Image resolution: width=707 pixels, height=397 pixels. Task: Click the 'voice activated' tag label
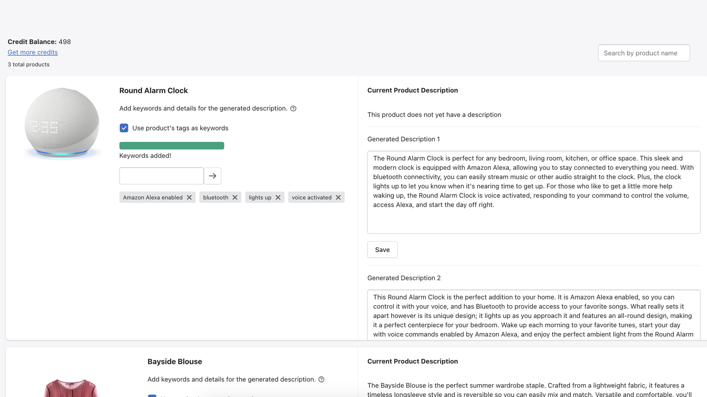[312, 197]
